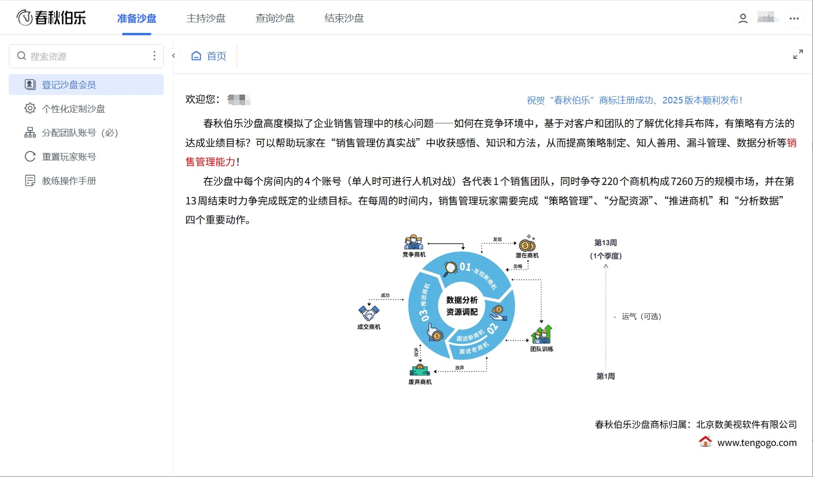Screen dimensions: 813x477
Task: Click team hierarchy icon for 分配团队账号
Action: click(x=30, y=133)
